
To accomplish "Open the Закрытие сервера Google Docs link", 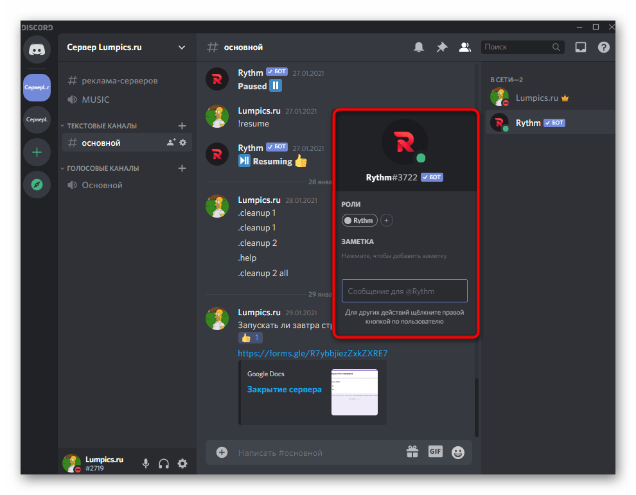I will 285,389.
